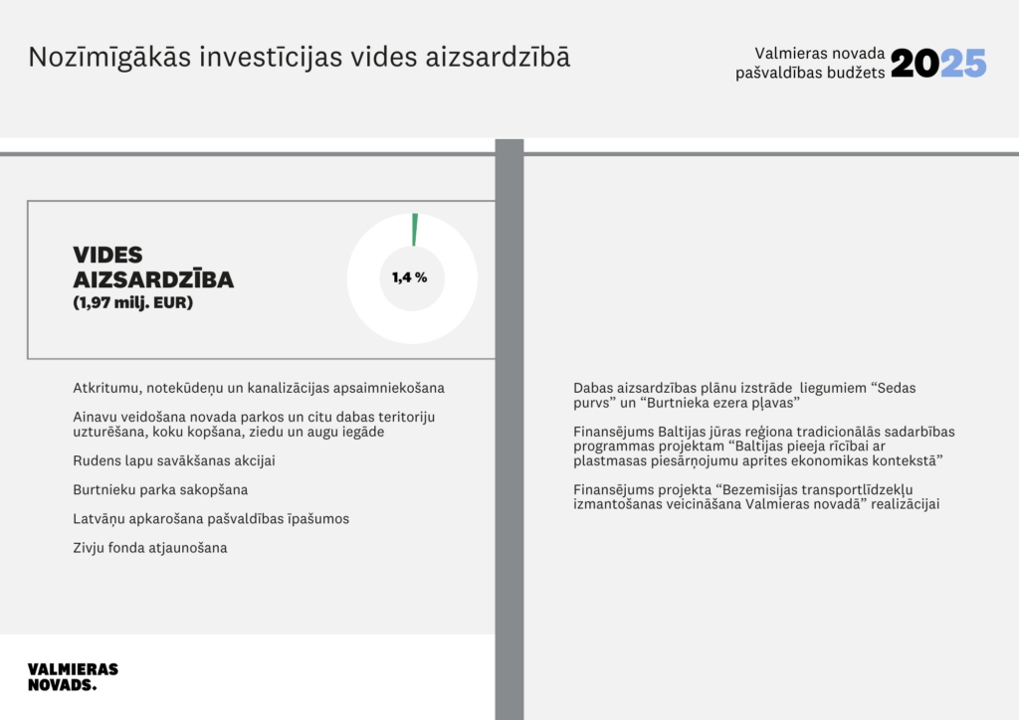Viewport: 1019px width, 720px height.
Task: Click 'Rudens lapu savākšanas akcijai' item
Action: [173, 461]
